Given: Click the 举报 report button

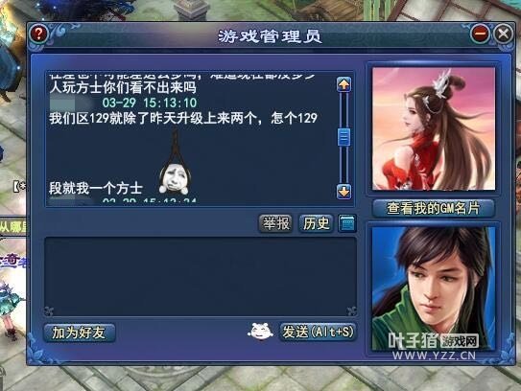Looking at the screenshot, I should (275, 223).
